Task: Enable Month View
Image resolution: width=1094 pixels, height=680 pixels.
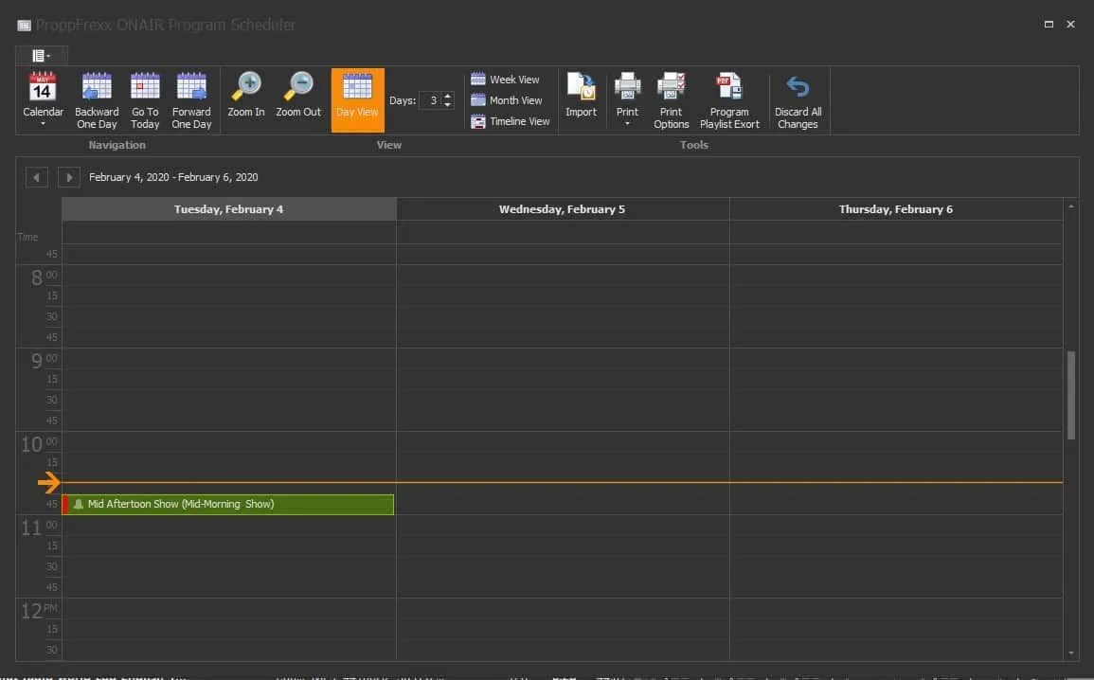Action: click(509, 99)
